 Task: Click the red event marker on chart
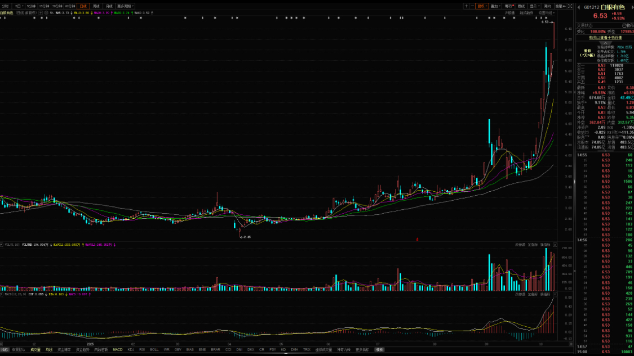pos(417,240)
